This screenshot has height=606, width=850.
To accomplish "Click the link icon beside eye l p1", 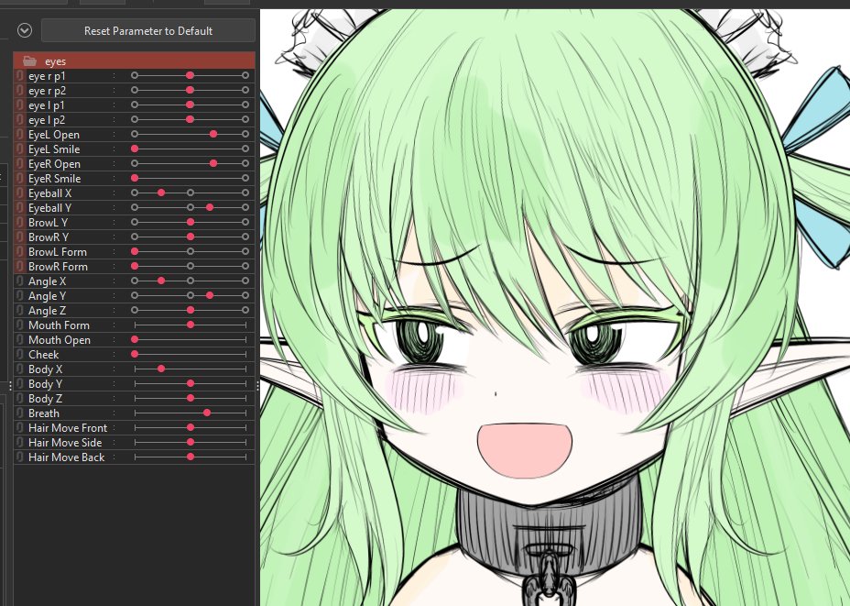I will tap(20, 105).
